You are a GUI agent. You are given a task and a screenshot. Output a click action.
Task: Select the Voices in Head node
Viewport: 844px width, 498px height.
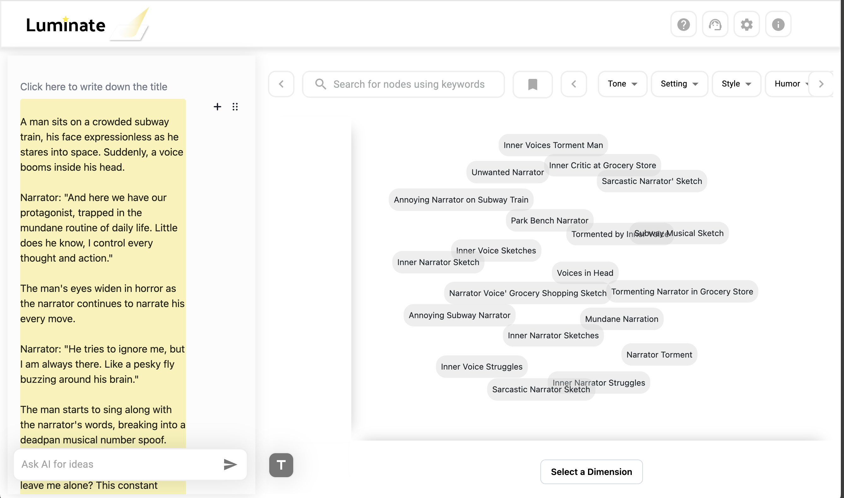point(585,273)
